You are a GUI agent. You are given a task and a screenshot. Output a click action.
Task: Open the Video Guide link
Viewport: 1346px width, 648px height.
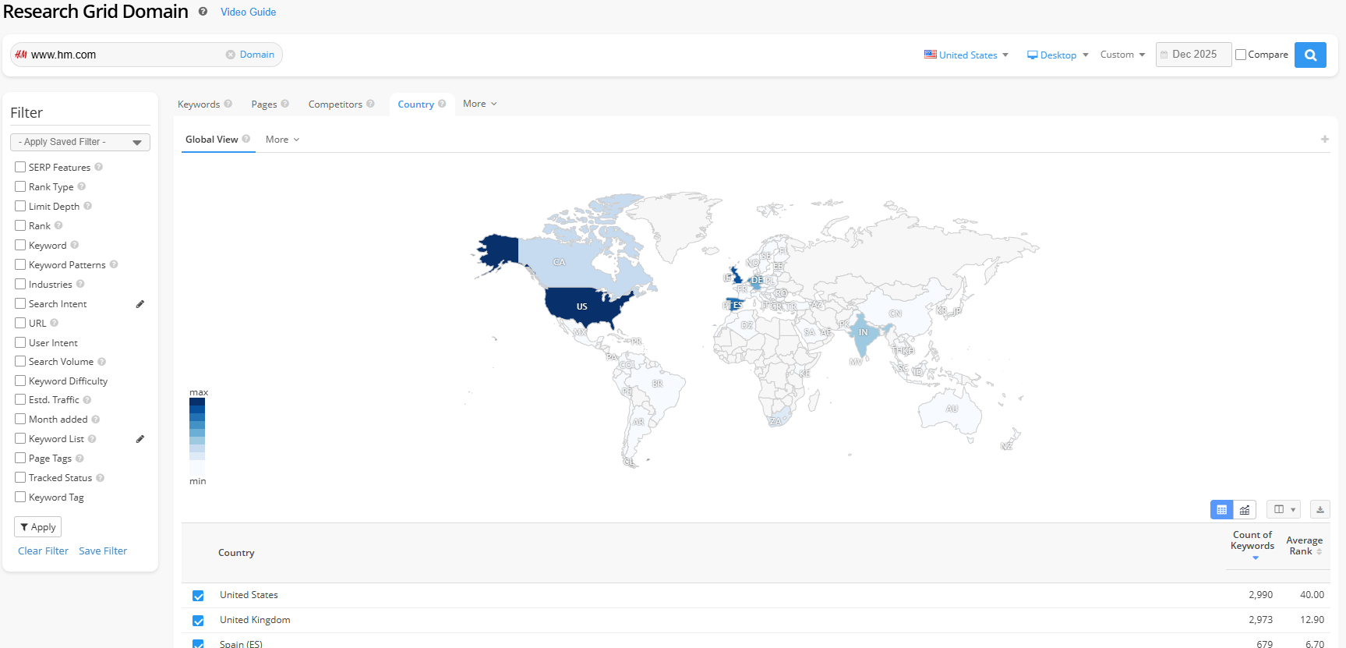click(248, 12)
